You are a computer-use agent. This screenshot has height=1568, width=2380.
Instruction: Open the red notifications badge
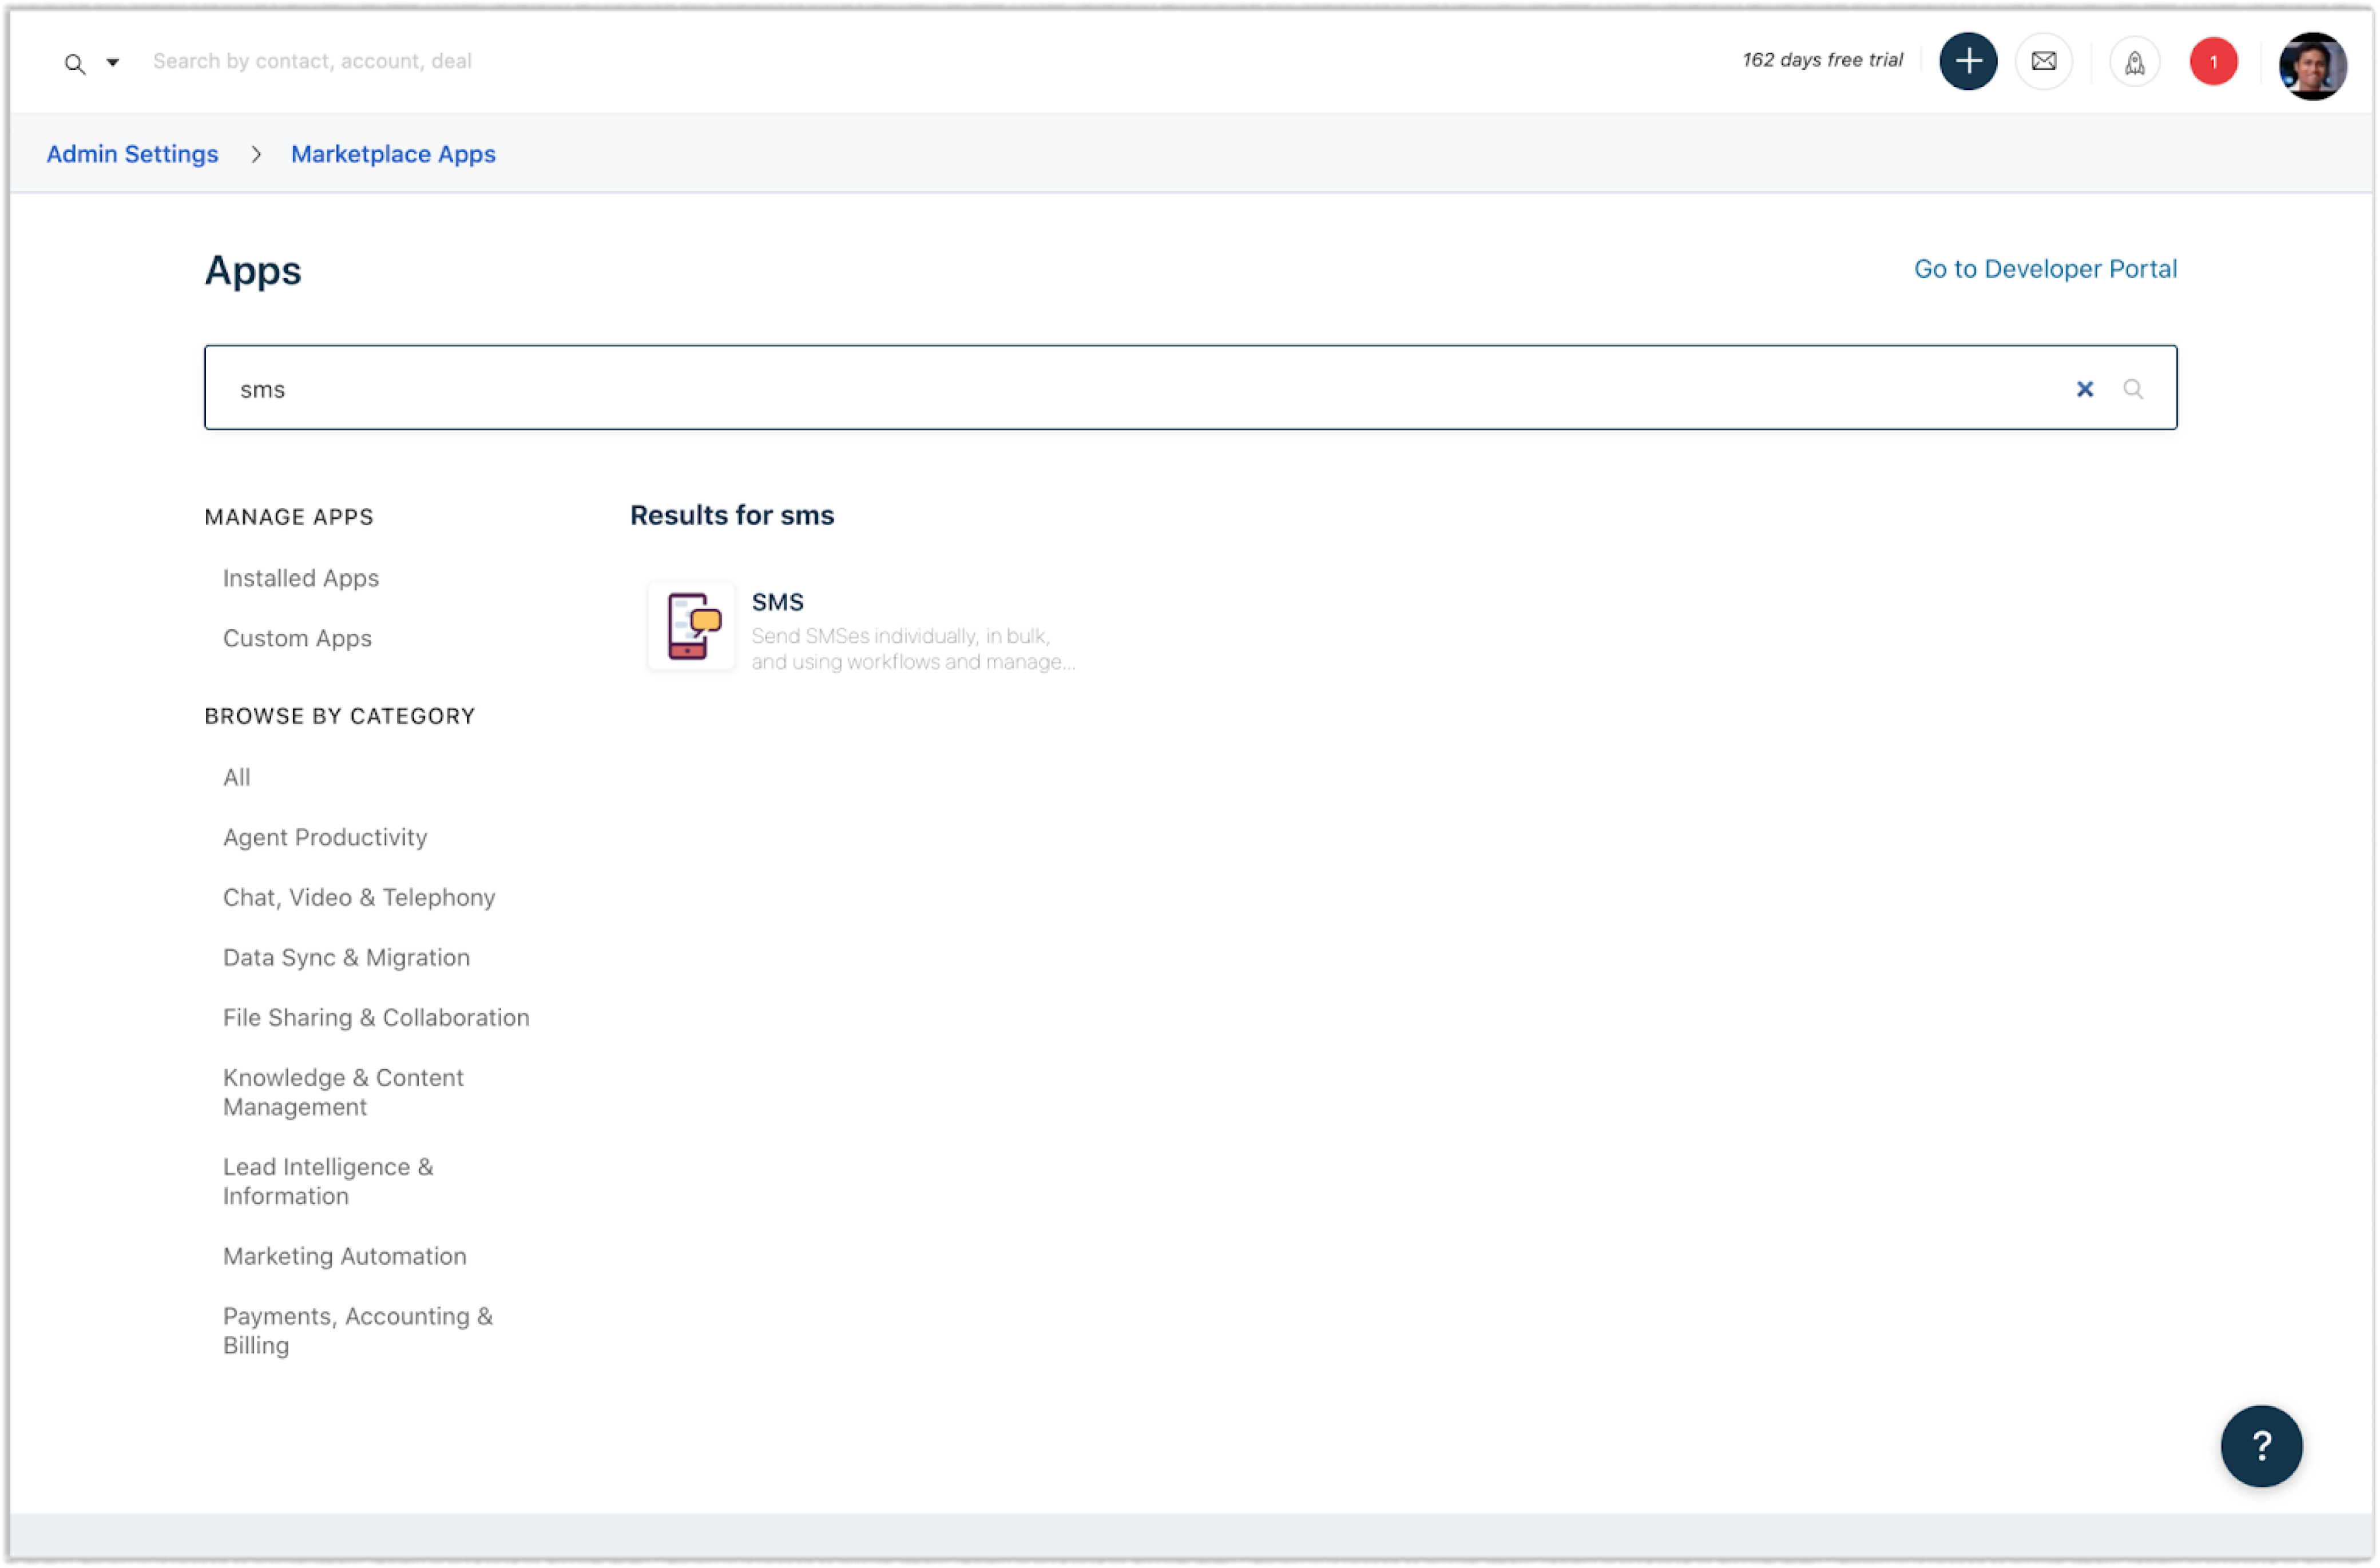tap(2212, 62)
